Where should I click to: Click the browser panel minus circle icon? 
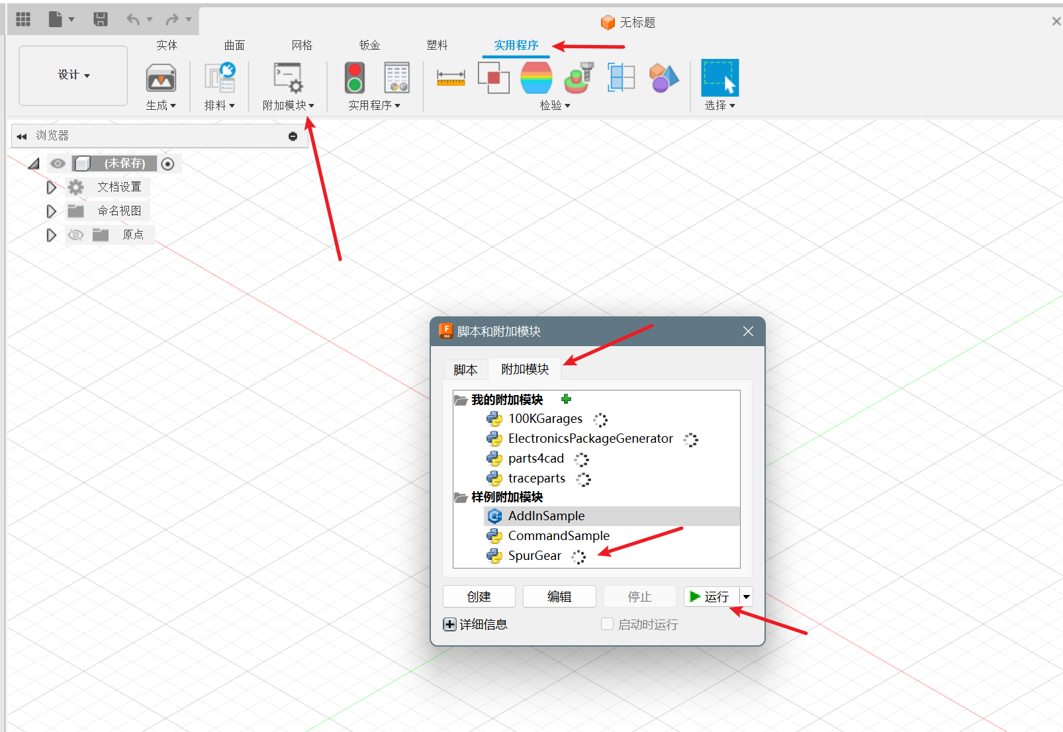pyautogui.click(x=293, y=136)
